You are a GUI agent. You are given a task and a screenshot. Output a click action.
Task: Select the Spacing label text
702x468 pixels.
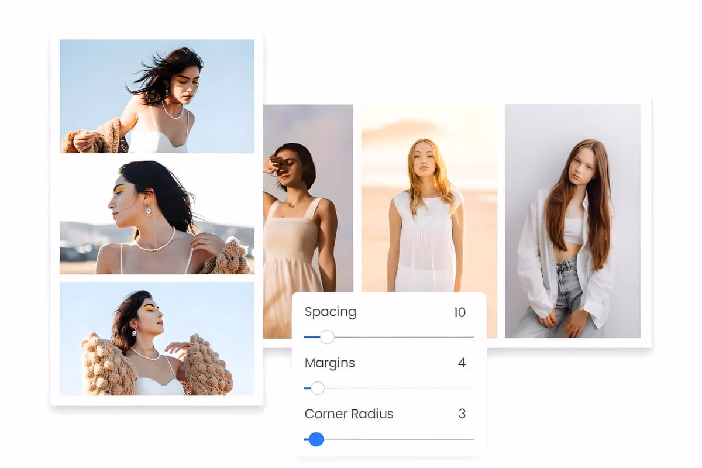coord(330,312)
